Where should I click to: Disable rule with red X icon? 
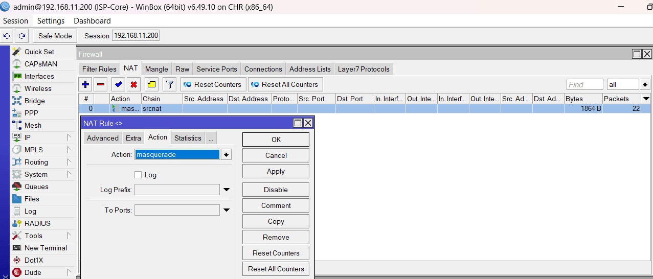click(134, 84)
